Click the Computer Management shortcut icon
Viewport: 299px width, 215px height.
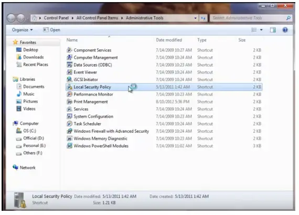pyautogui.click(x=69, y=57)
